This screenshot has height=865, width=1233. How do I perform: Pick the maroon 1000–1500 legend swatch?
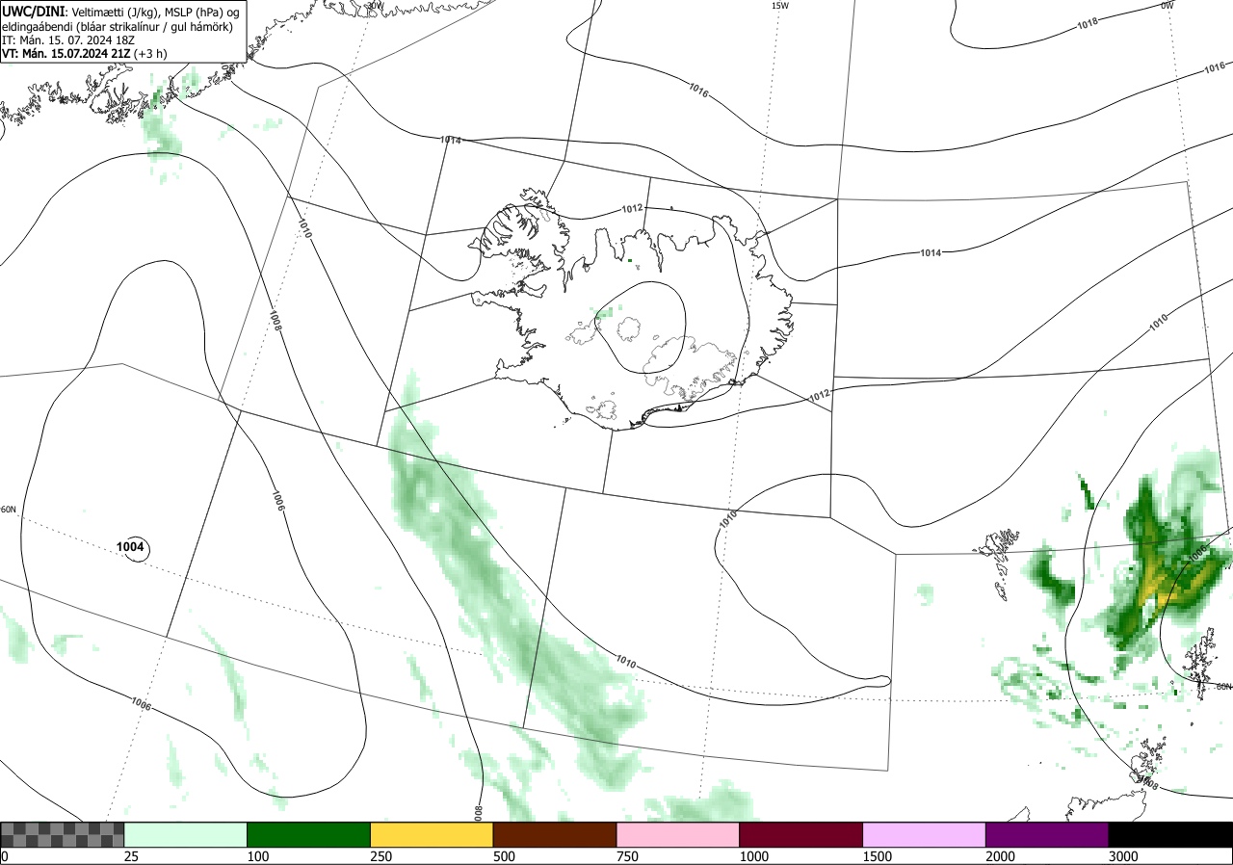click(x=801, y=834)
